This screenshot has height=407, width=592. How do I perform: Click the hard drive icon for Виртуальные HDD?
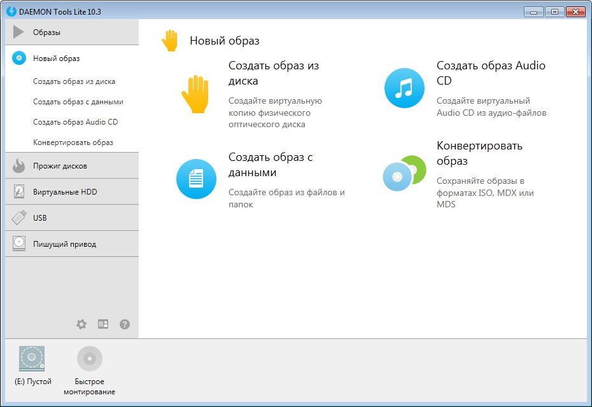pos(19,191)
